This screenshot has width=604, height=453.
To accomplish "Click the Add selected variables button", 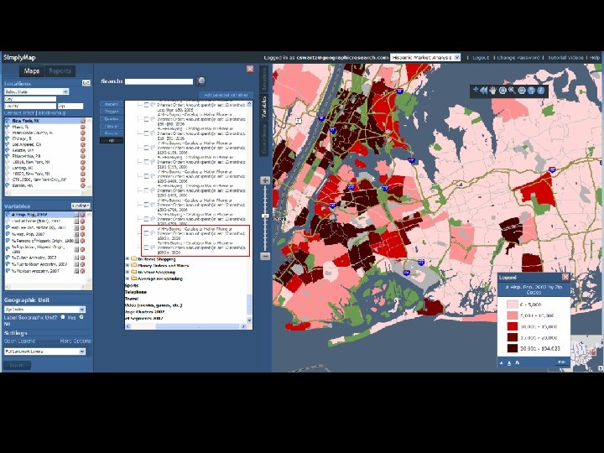I will [x=226, y=95].
